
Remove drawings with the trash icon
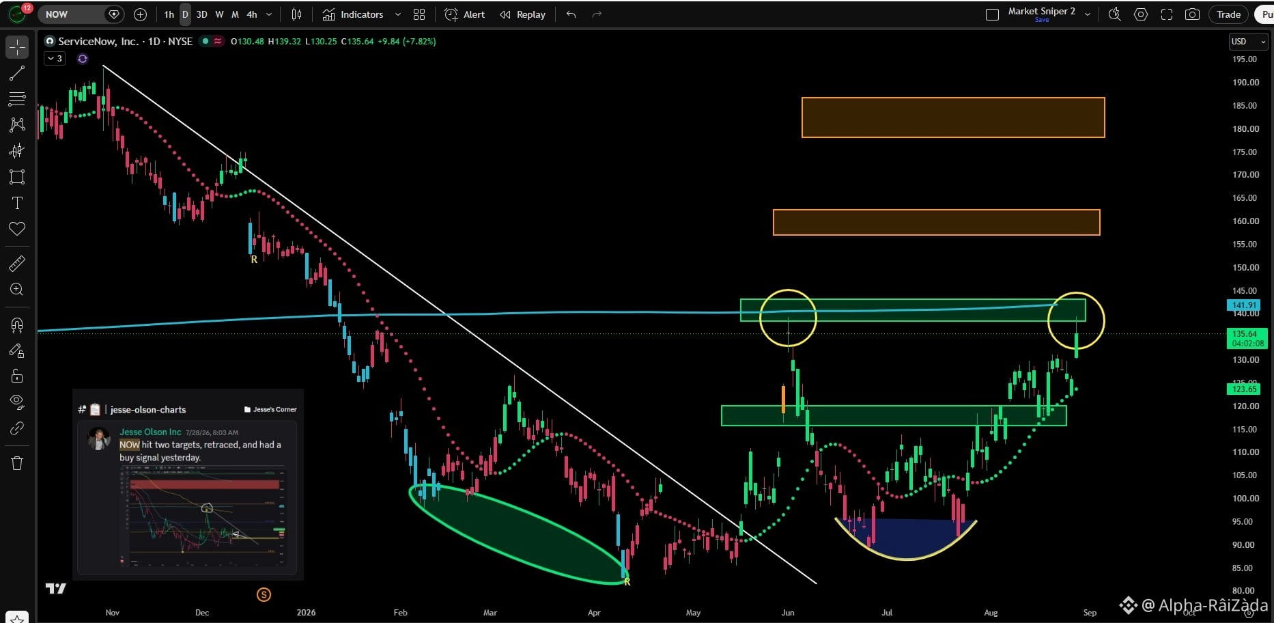(x=17, y=463)
